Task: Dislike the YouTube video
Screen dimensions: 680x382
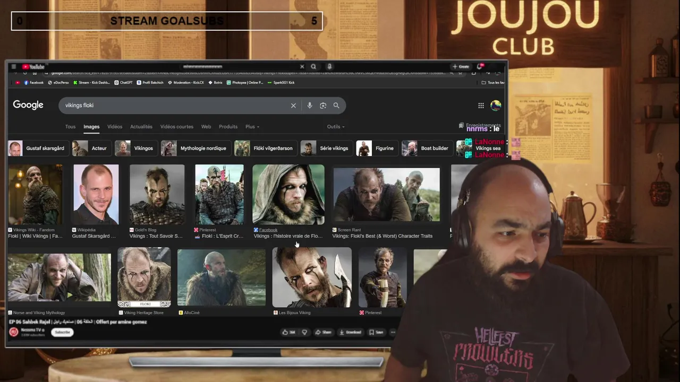Action: click(304, 332)
